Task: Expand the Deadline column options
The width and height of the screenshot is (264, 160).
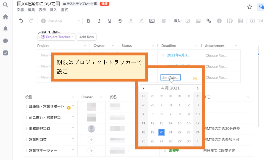Action: [x=196, y=46]
